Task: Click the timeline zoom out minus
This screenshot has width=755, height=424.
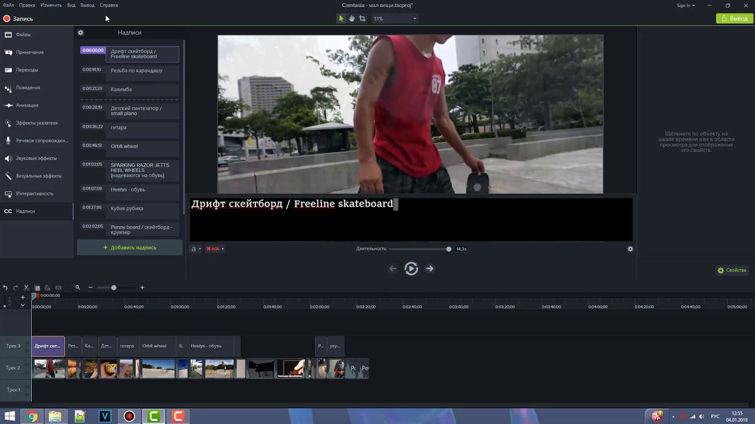Action: coord(90,287)
